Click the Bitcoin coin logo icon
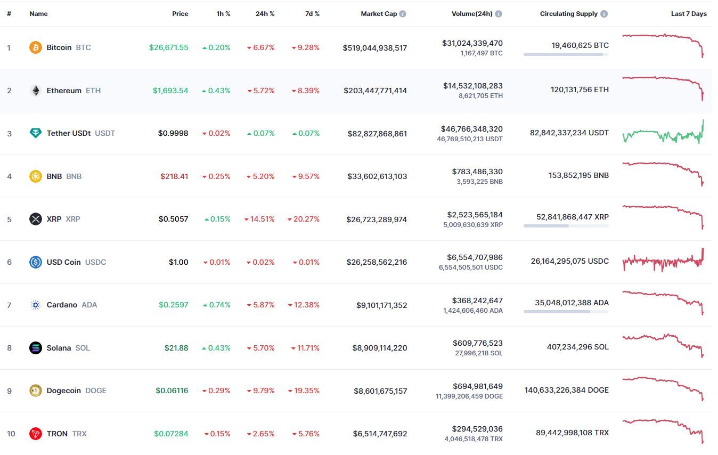This screenshot has width=718, height=455. pyautogui.click(x=35, y=47)
